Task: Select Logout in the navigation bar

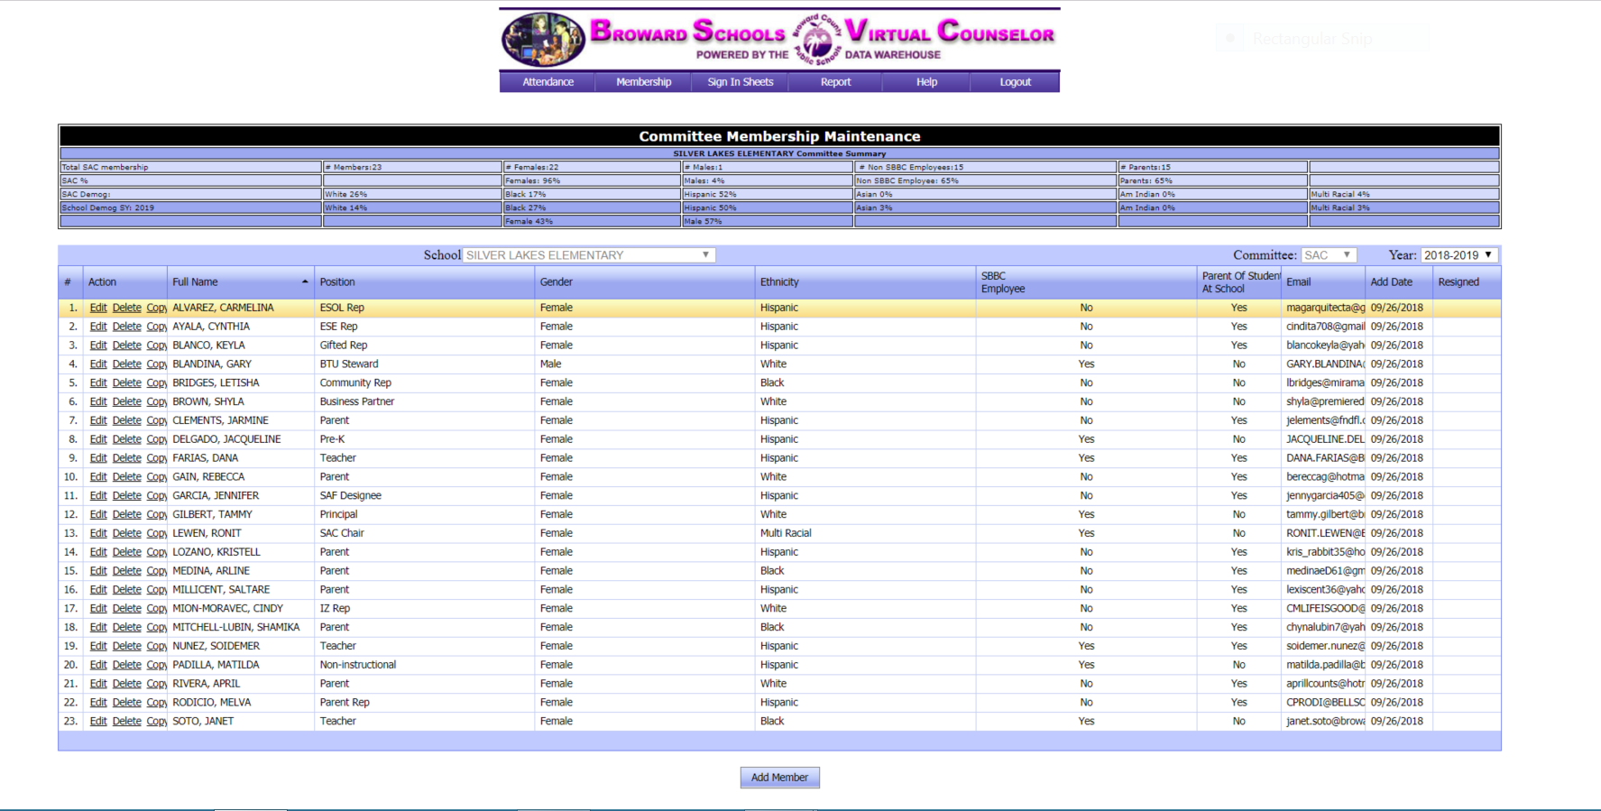Action: tap(1016, 82)
